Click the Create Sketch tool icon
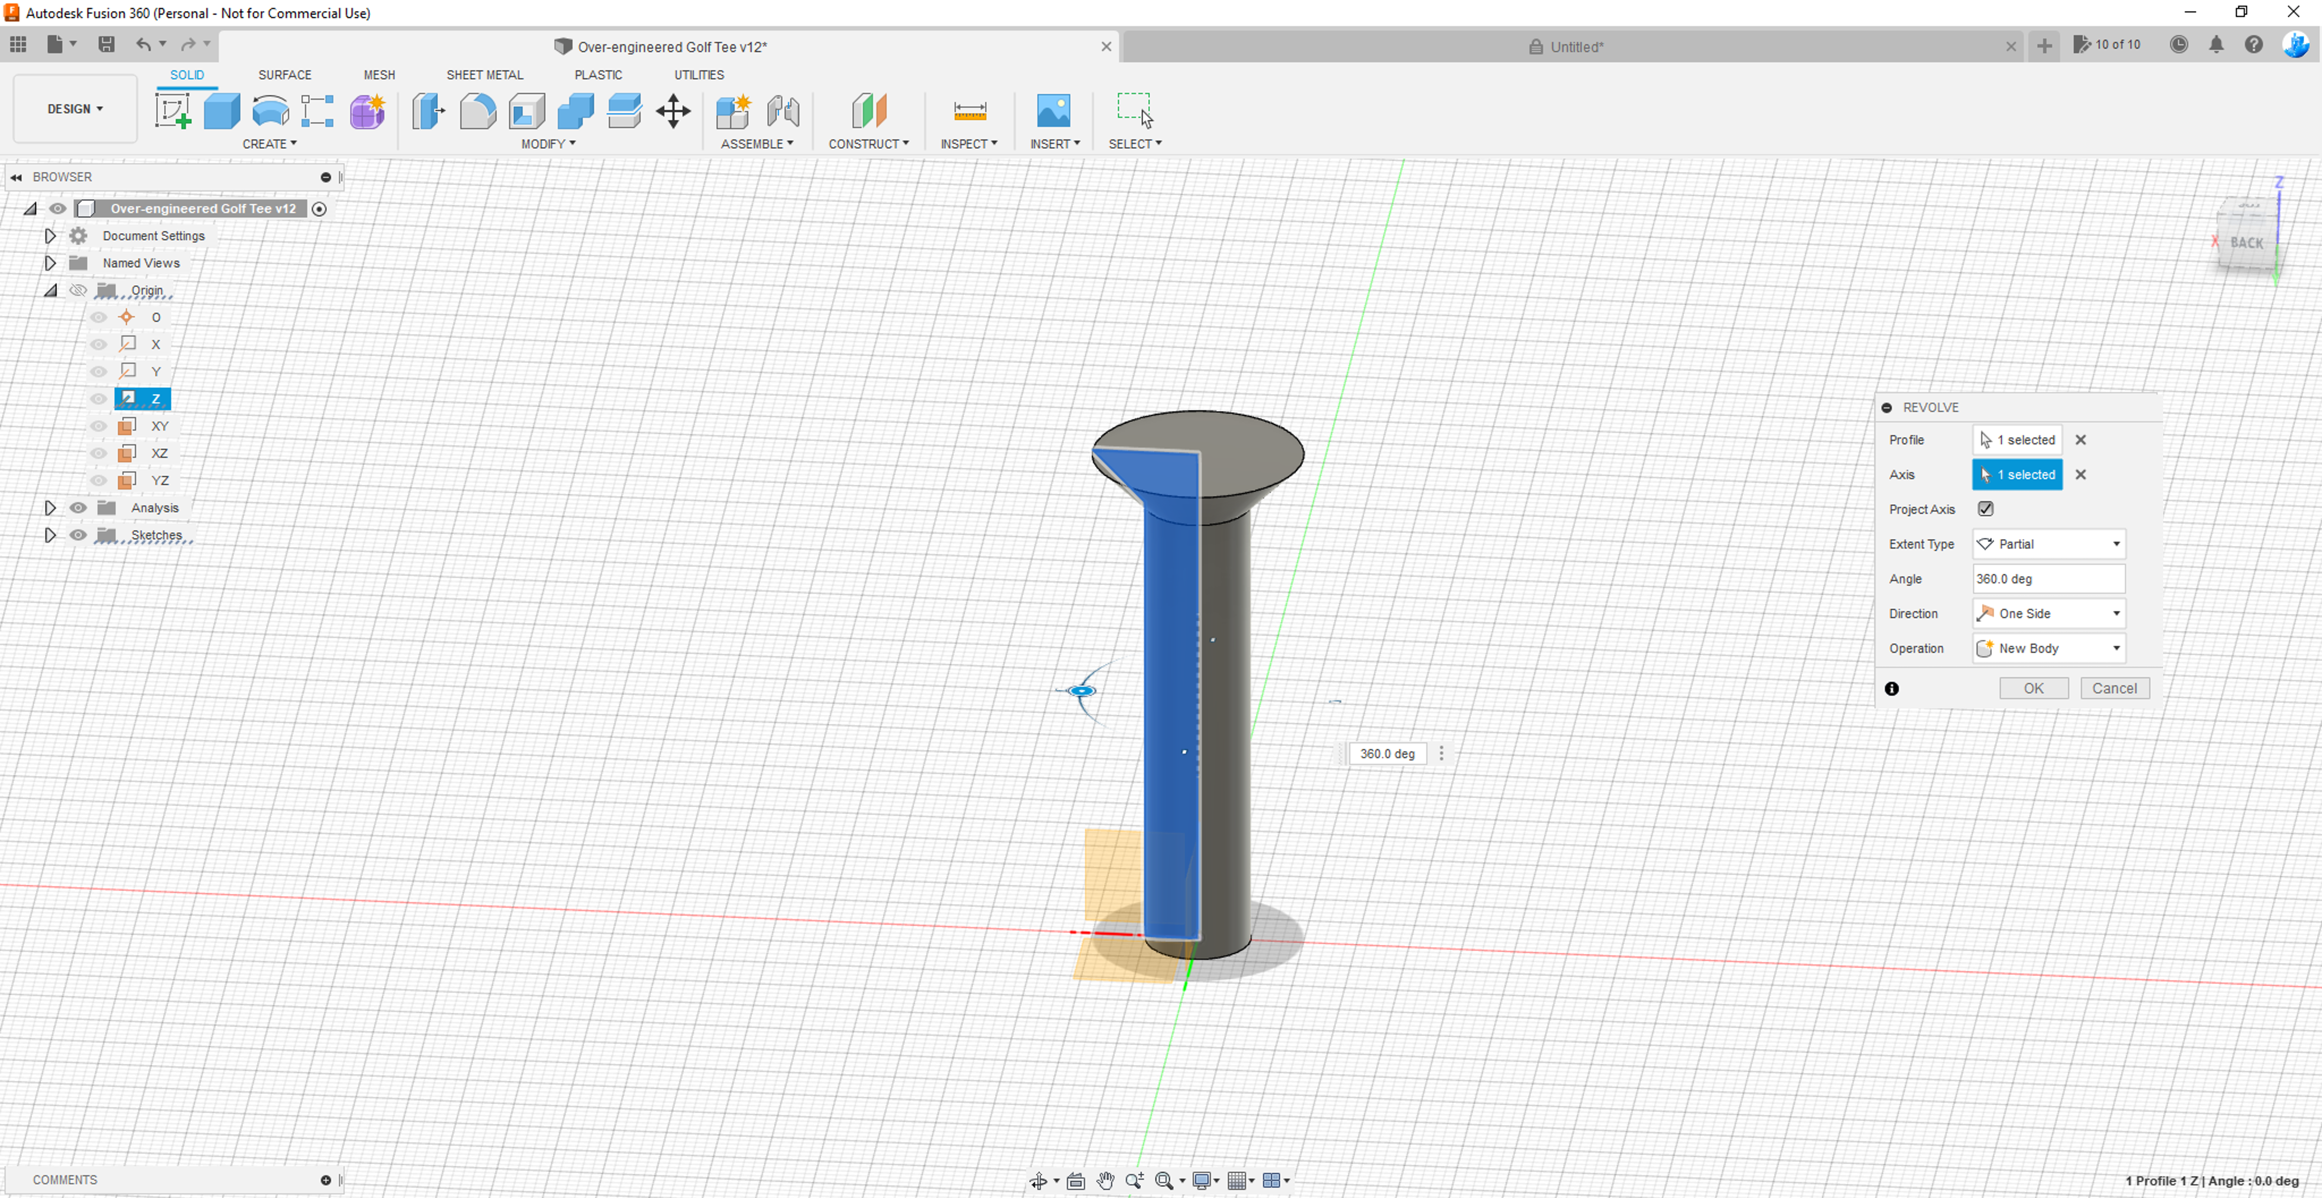Viewport: 2322px width, 1198px height. 172,111
